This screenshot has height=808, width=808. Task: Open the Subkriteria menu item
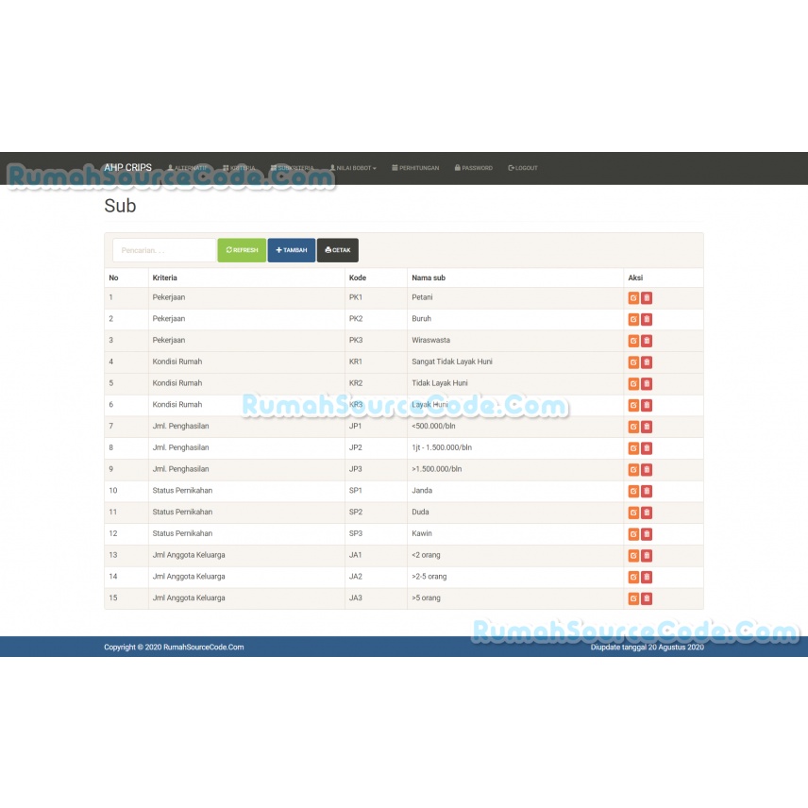click(x=293, y=168)
